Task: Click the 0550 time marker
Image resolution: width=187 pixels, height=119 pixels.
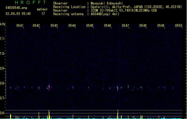Action: click(179, 26)
